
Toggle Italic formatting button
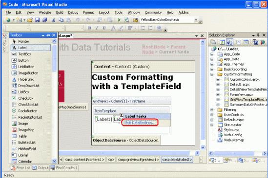[x=97, y=28]
